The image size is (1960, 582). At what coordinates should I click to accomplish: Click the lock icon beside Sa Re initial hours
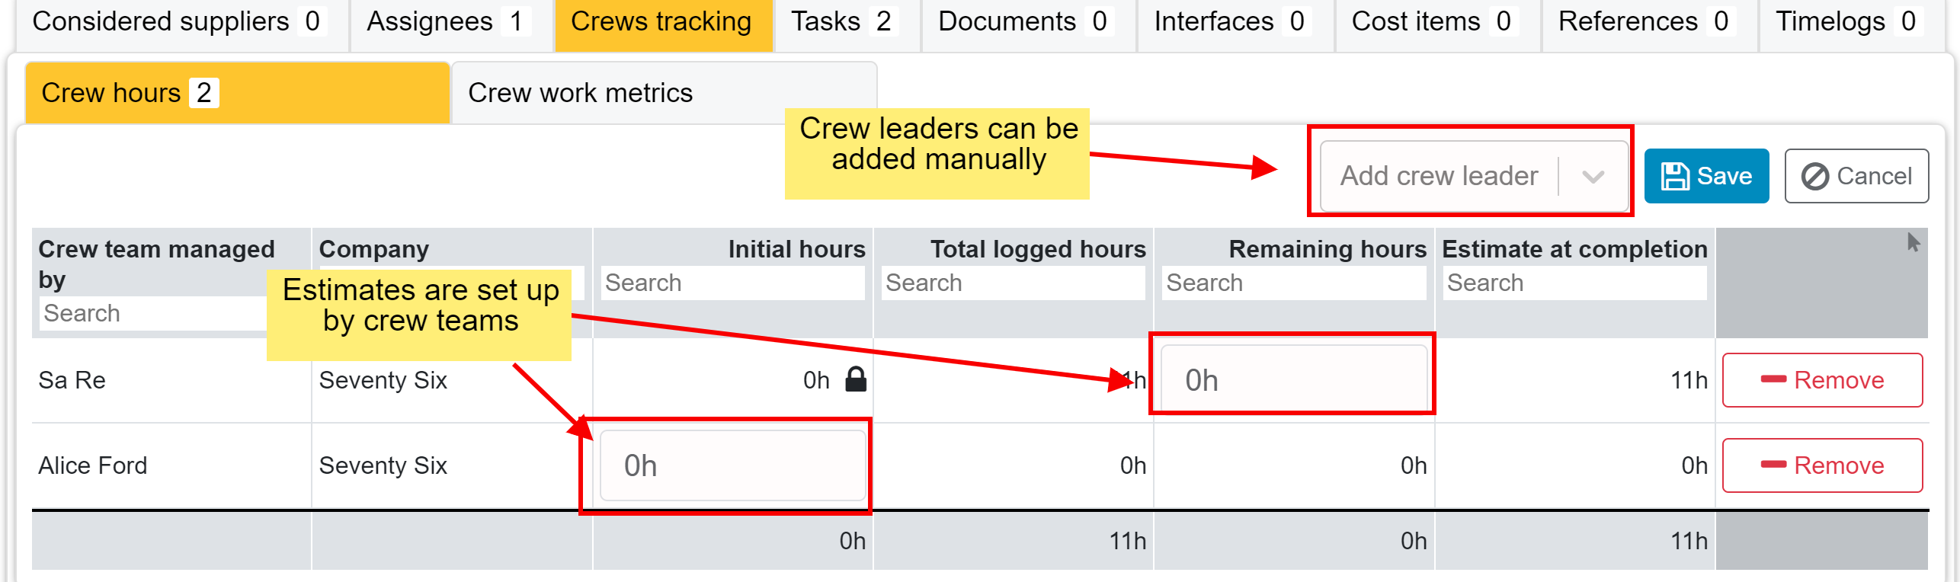(x=856, y=379)
